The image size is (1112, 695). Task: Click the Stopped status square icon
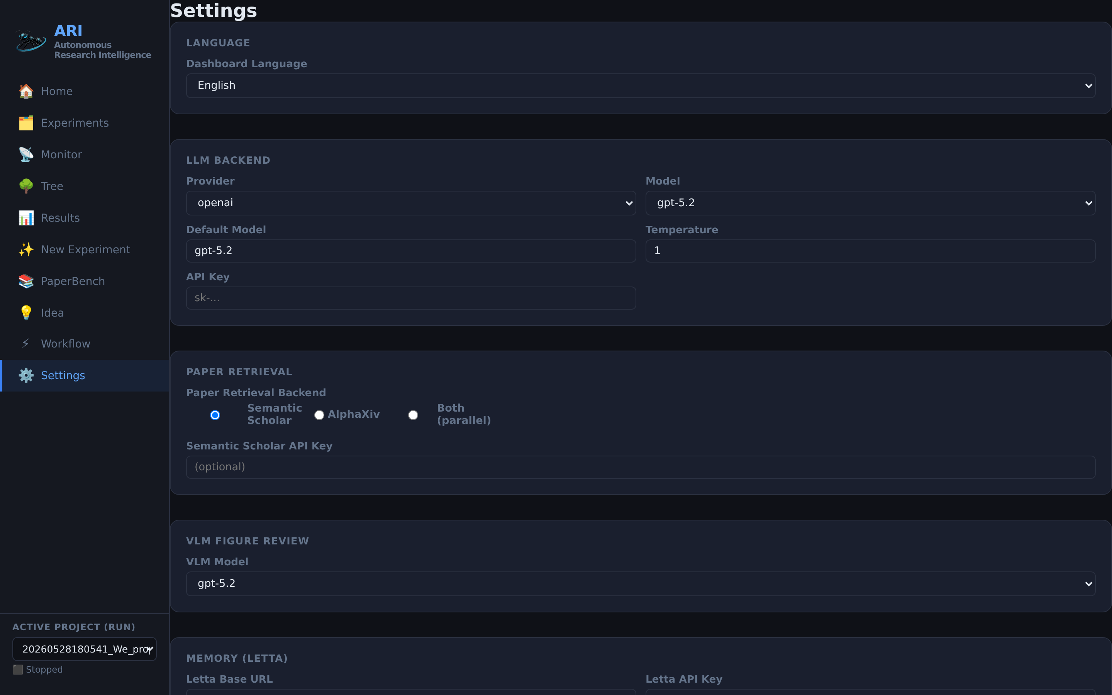point(17,670)
